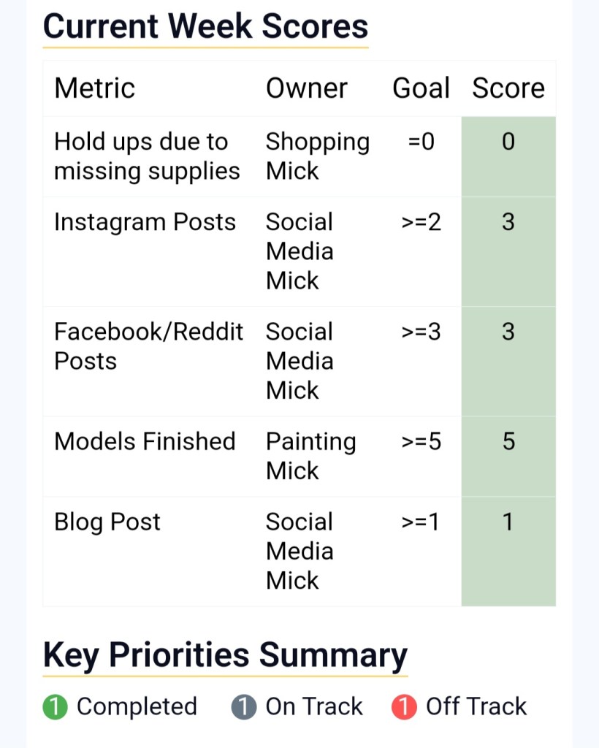The image size is (599, 748).
Task: Select the Completed status label
Action: pyautogui.click(x=137, y=706)
